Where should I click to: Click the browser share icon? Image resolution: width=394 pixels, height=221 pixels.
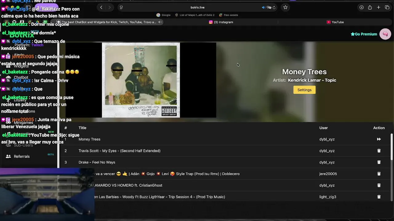[x=370, y=7]
